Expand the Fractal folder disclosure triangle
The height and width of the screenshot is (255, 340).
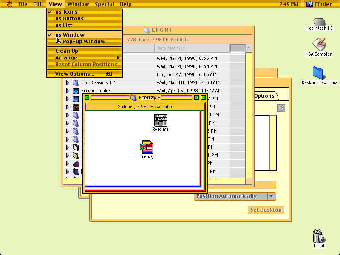pos(68,91)
